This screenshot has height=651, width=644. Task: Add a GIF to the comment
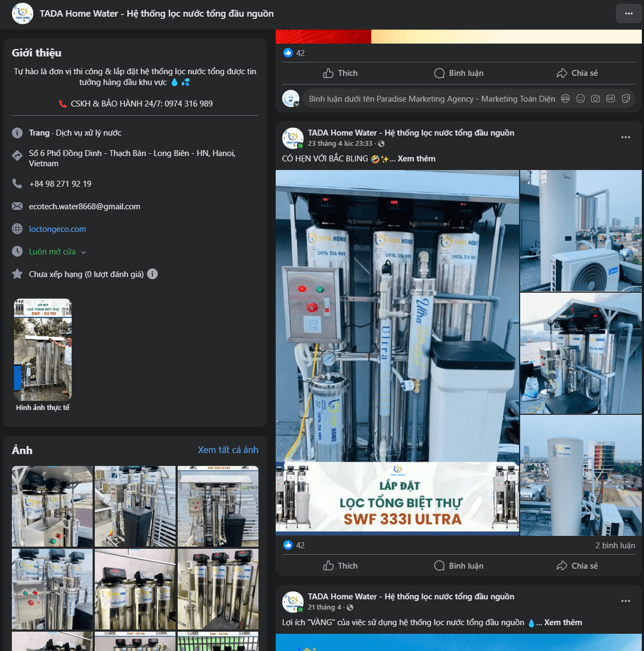611,98
